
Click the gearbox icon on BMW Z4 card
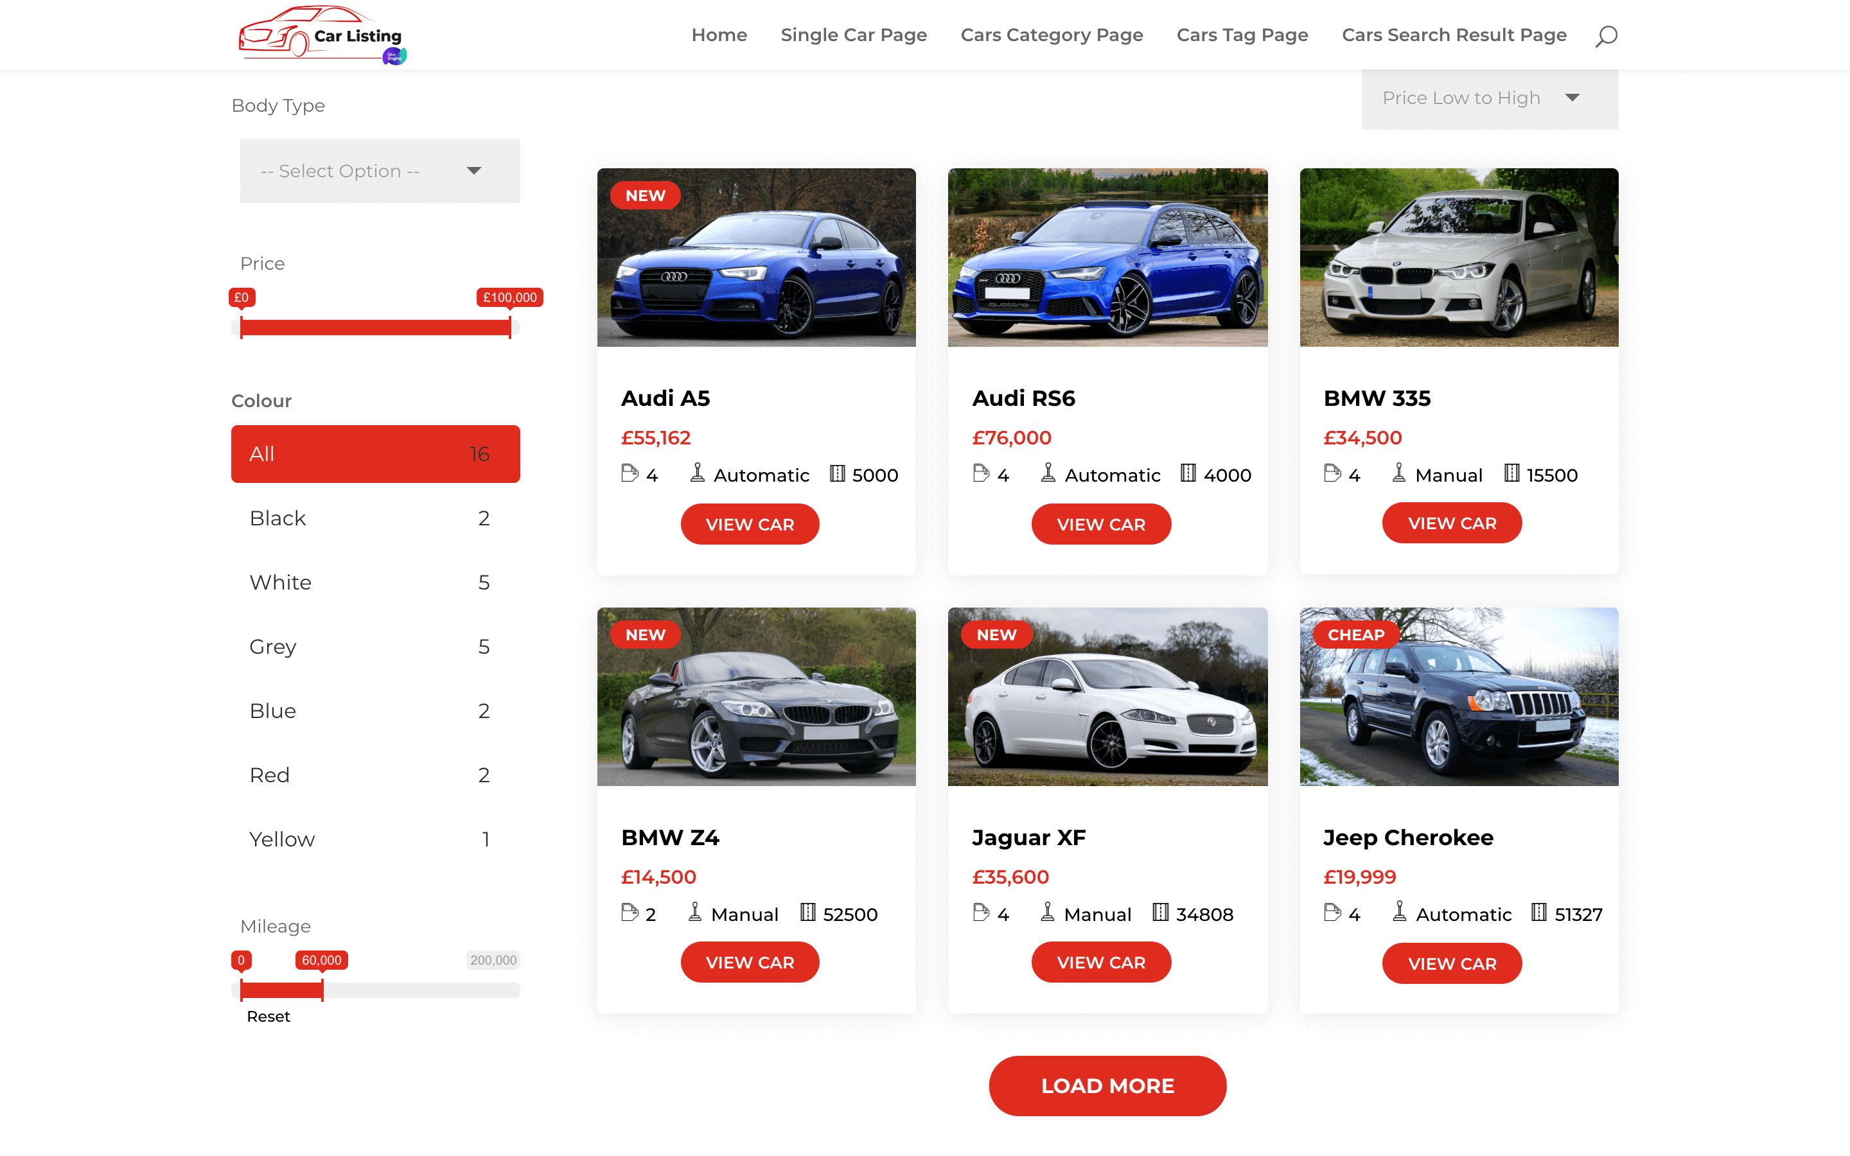coord(694,911)
